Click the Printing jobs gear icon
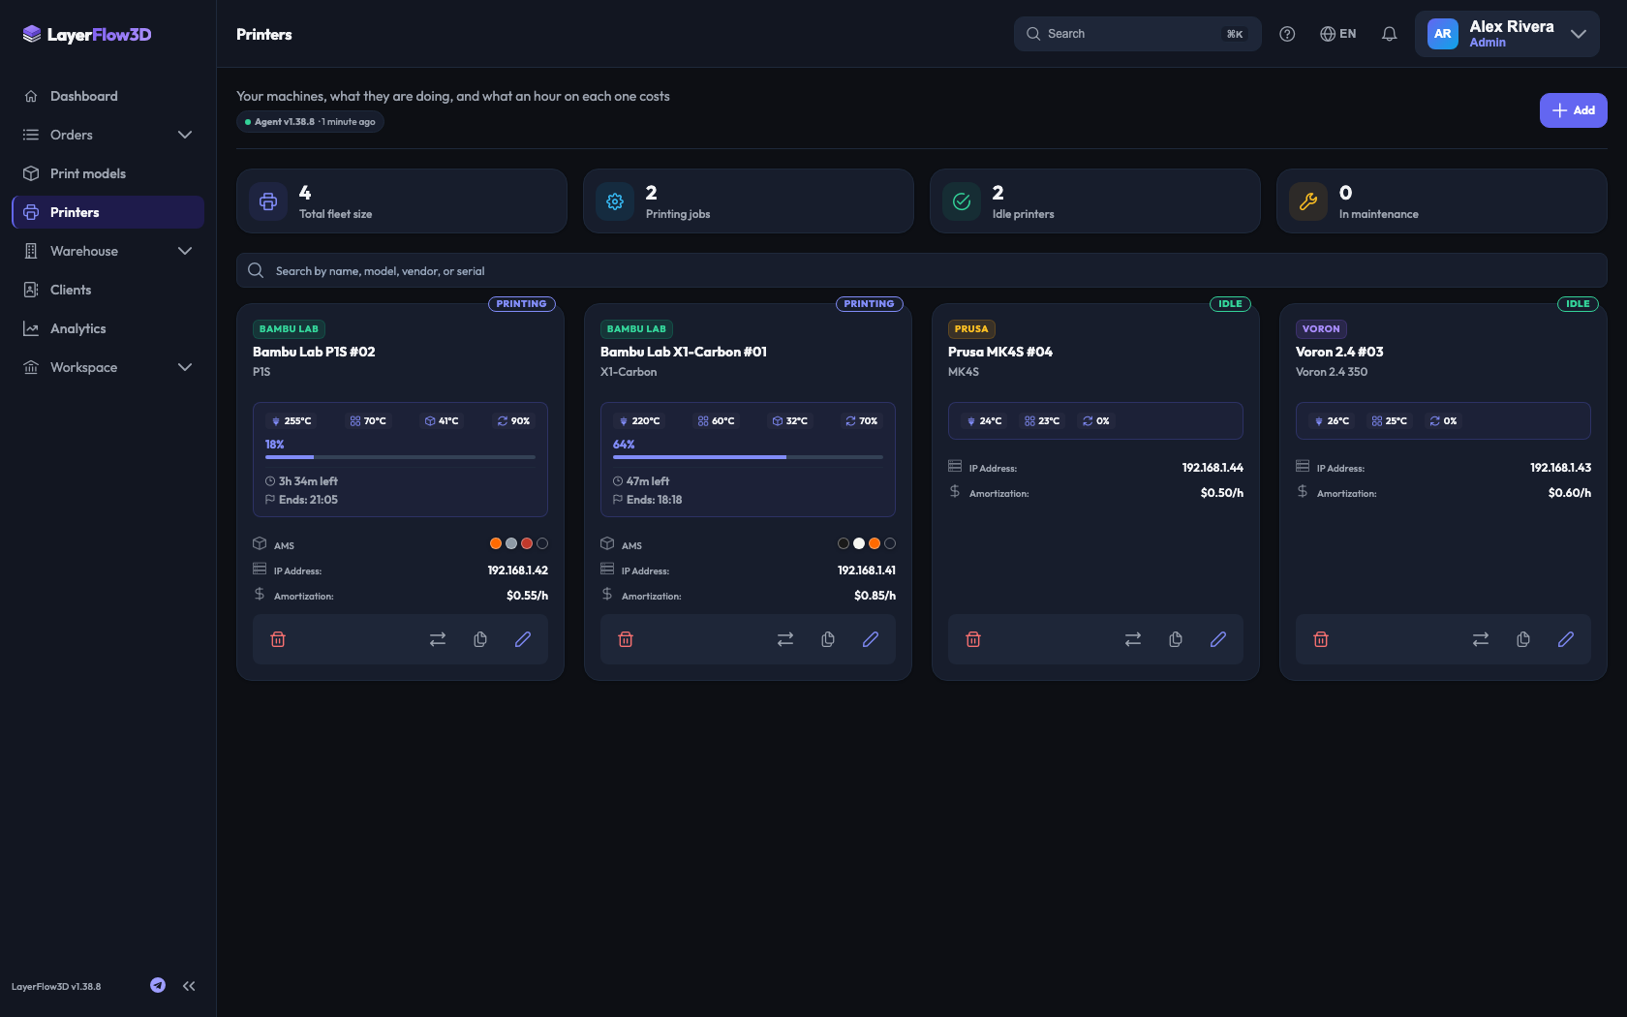The image size is (1627, 1017). click(x=615, y=201)
